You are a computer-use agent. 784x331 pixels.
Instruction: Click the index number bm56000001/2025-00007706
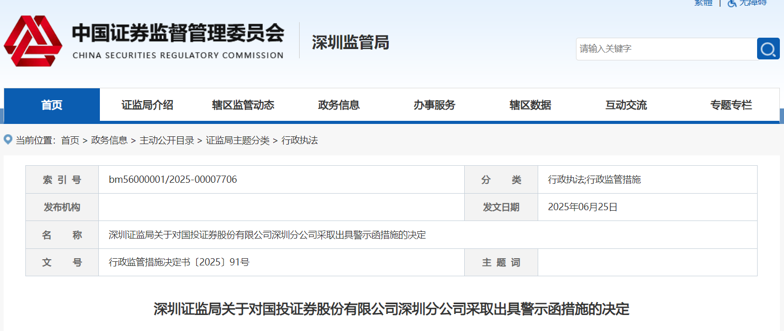click(x=173, y=180)
